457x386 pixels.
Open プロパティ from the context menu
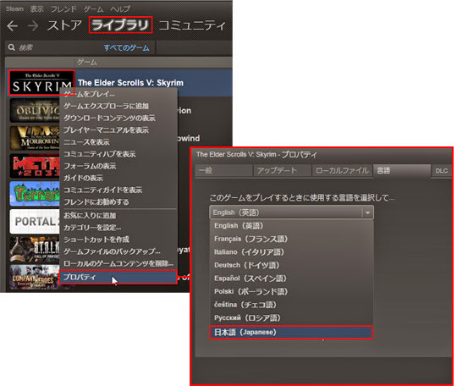(x=118, y=277)
